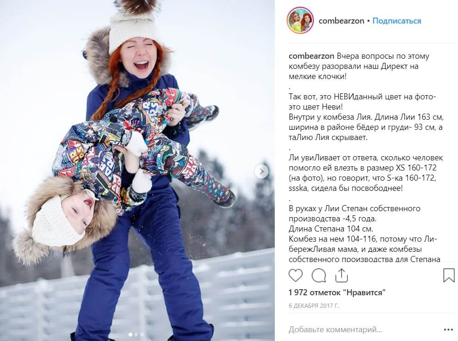Image resolution: width=458 pixels, height=341 pixels.
Task: View the 1 972 отметок "Нравится" list
Action: coord(337,292)
